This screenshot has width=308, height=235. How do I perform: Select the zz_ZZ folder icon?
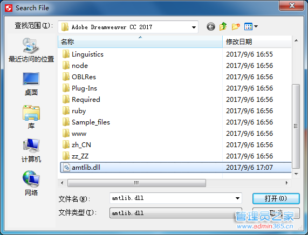[66, 156]
